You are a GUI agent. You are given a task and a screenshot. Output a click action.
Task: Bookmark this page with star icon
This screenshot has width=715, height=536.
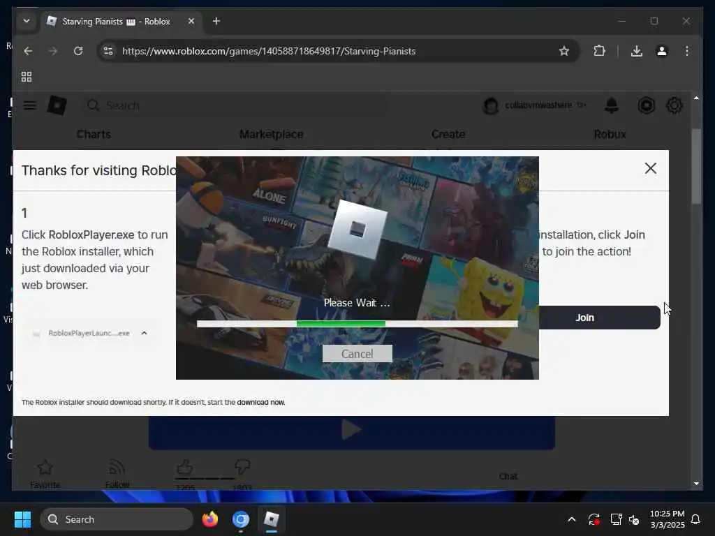pyautogui.click(x=564, y=51)
